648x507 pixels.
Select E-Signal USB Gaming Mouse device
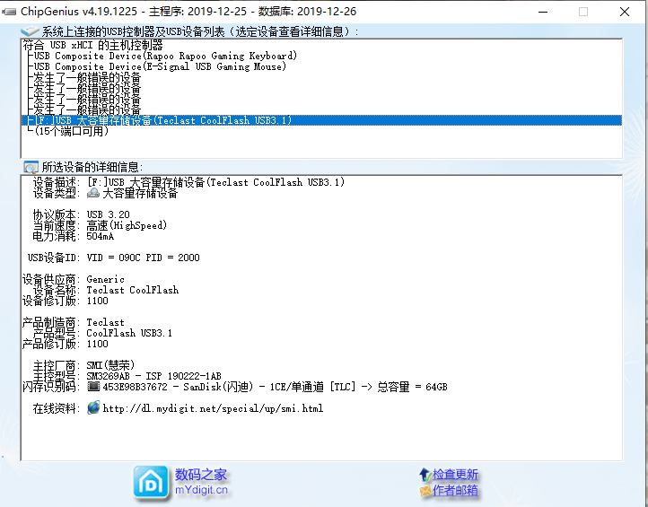tap(321, 66)
